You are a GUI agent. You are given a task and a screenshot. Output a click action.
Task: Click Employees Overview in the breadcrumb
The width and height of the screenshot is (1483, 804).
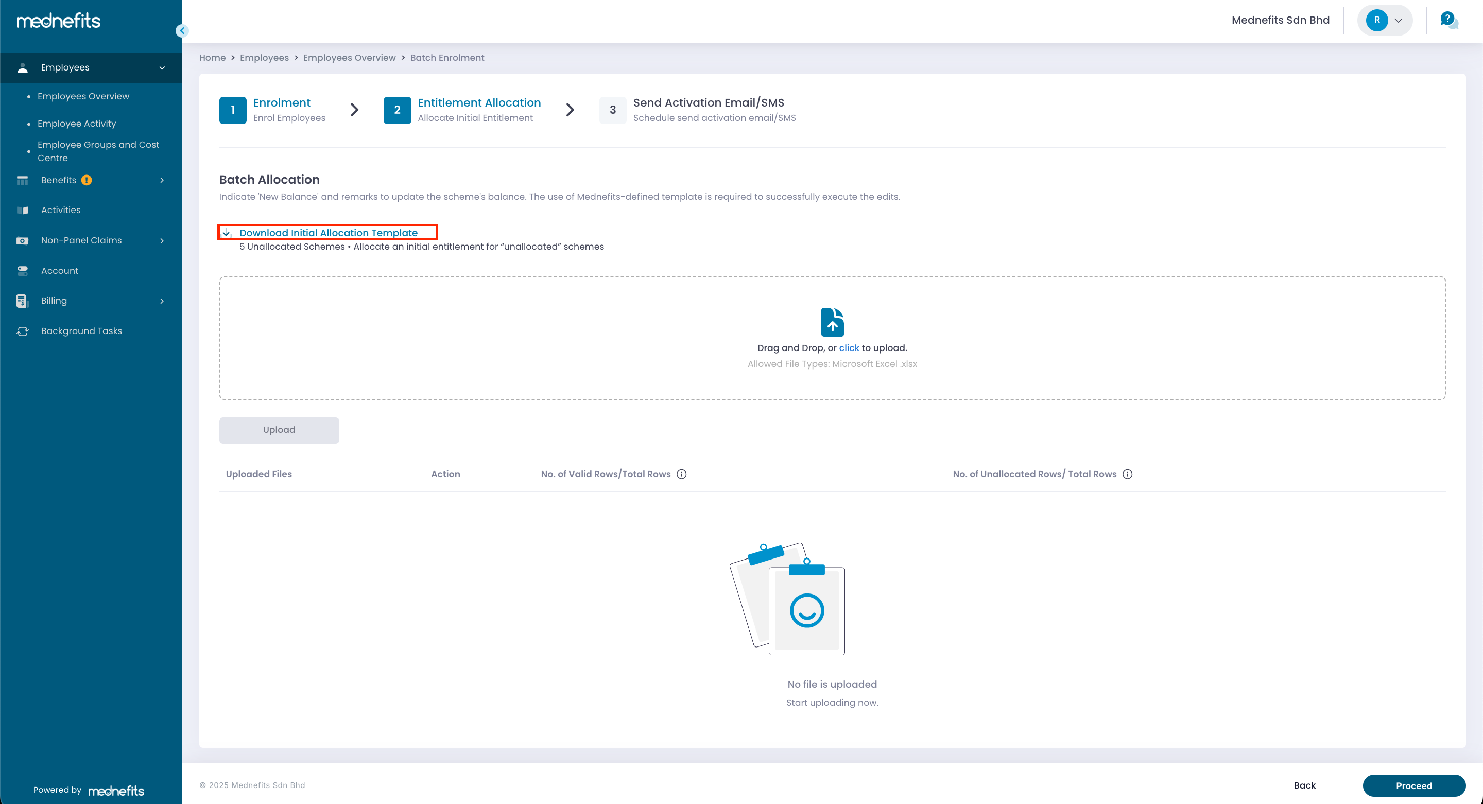(x=349, y=58)
